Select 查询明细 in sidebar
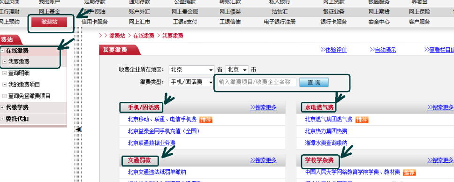 coord(19,73)
